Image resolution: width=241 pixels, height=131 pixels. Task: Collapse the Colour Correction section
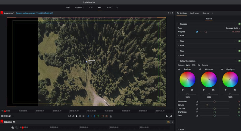[x=178, y=61]
